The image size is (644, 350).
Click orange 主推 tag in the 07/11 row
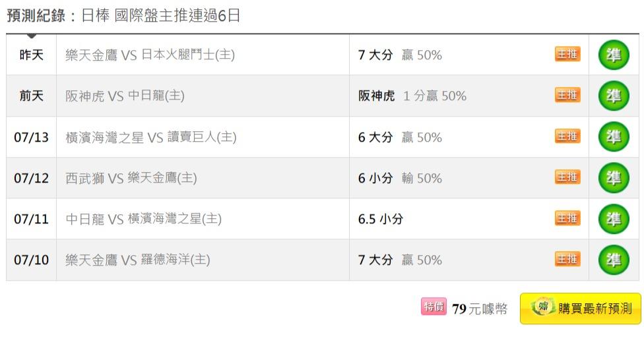coord(567,218)
